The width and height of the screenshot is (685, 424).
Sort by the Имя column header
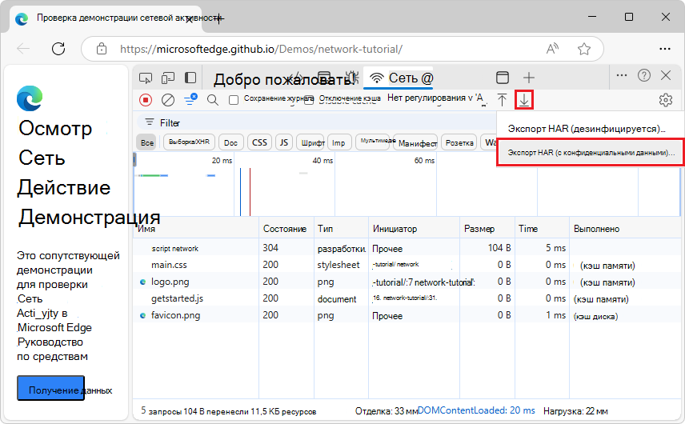pyautogui.click(x=196, y=228)
